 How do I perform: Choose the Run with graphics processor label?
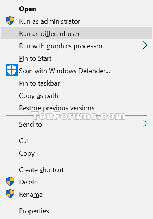click(x=61, y=46)
